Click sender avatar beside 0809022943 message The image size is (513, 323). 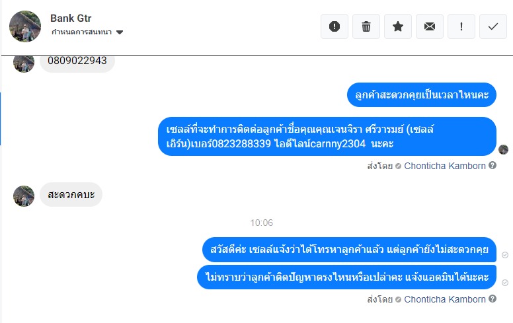click(24, 62)
